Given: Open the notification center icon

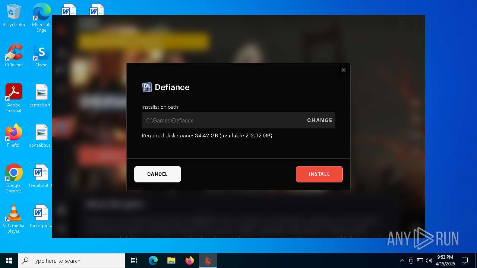Looking at the screenshot, I should click(x=465, y=261).
